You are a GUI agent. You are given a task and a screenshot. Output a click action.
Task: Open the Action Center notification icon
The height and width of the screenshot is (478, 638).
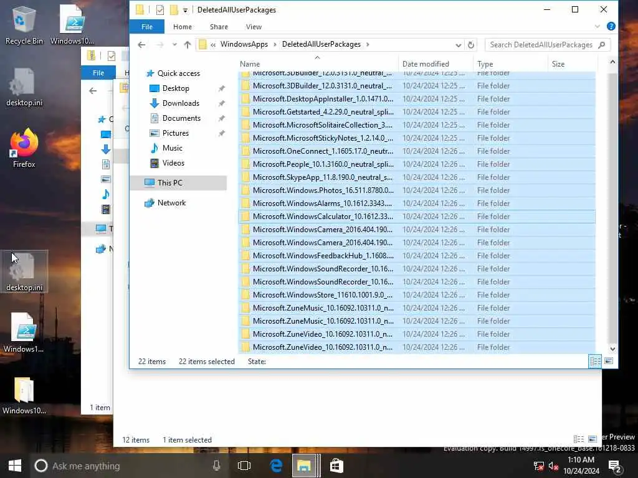tap(614, 467)
